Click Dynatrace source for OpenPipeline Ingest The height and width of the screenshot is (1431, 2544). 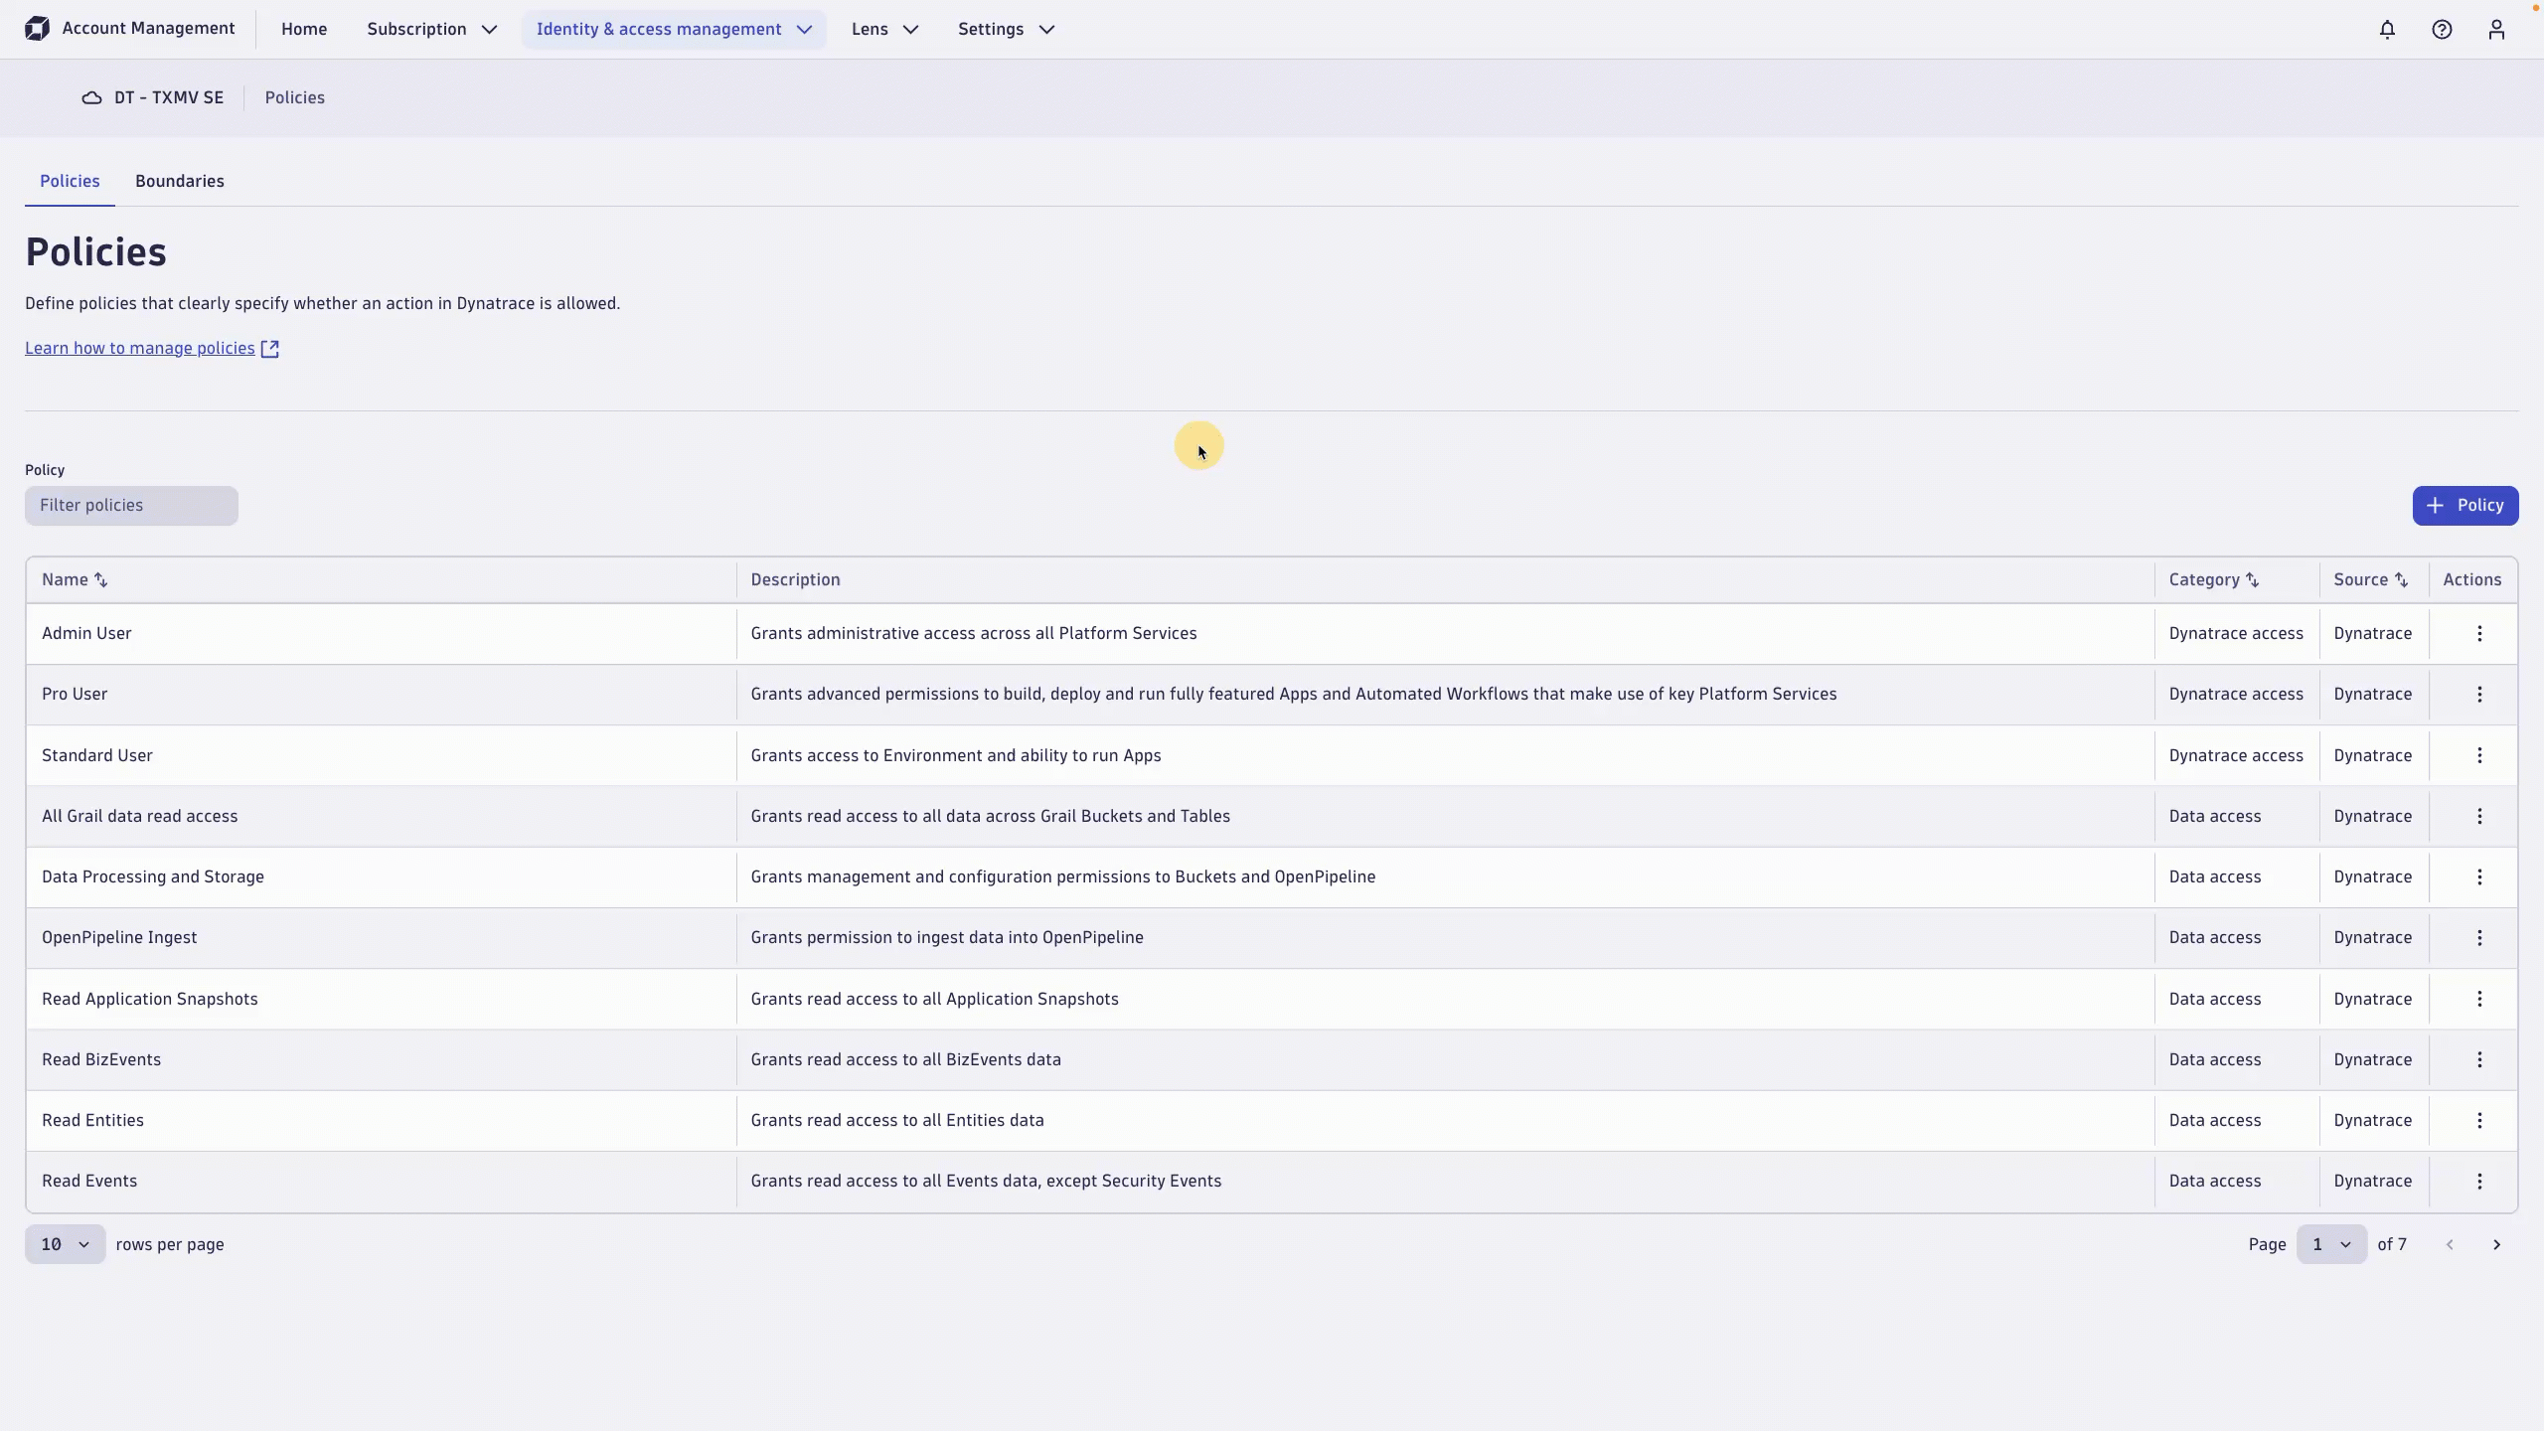pos(2373,938)
